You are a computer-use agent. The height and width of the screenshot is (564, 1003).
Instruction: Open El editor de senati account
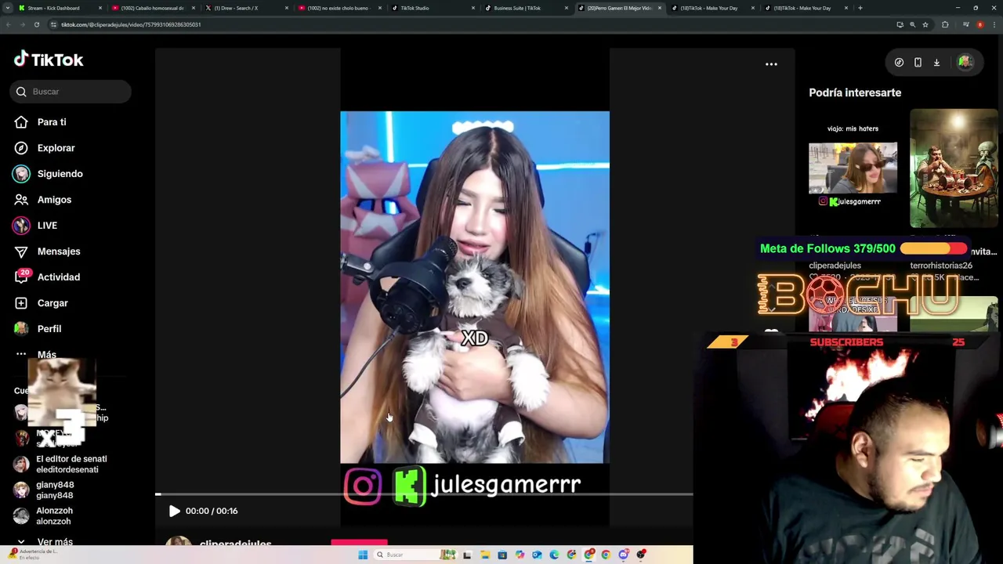(x=63, y=464)
